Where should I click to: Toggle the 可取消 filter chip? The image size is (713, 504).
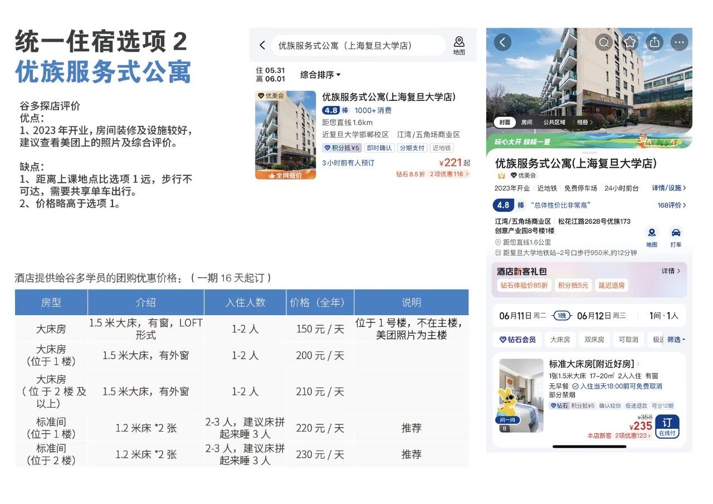point(628,339)
